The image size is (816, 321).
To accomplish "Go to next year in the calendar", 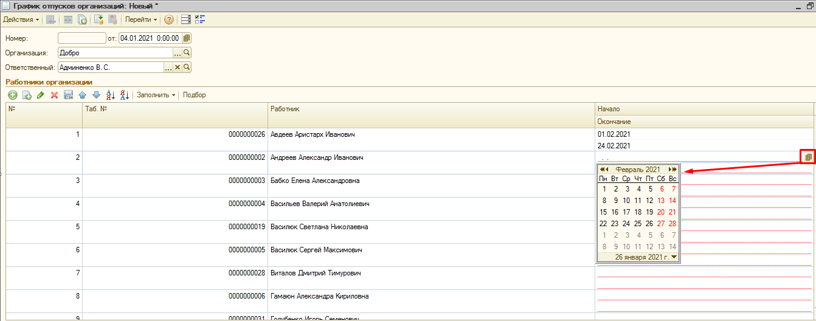I will coord(675,169).
